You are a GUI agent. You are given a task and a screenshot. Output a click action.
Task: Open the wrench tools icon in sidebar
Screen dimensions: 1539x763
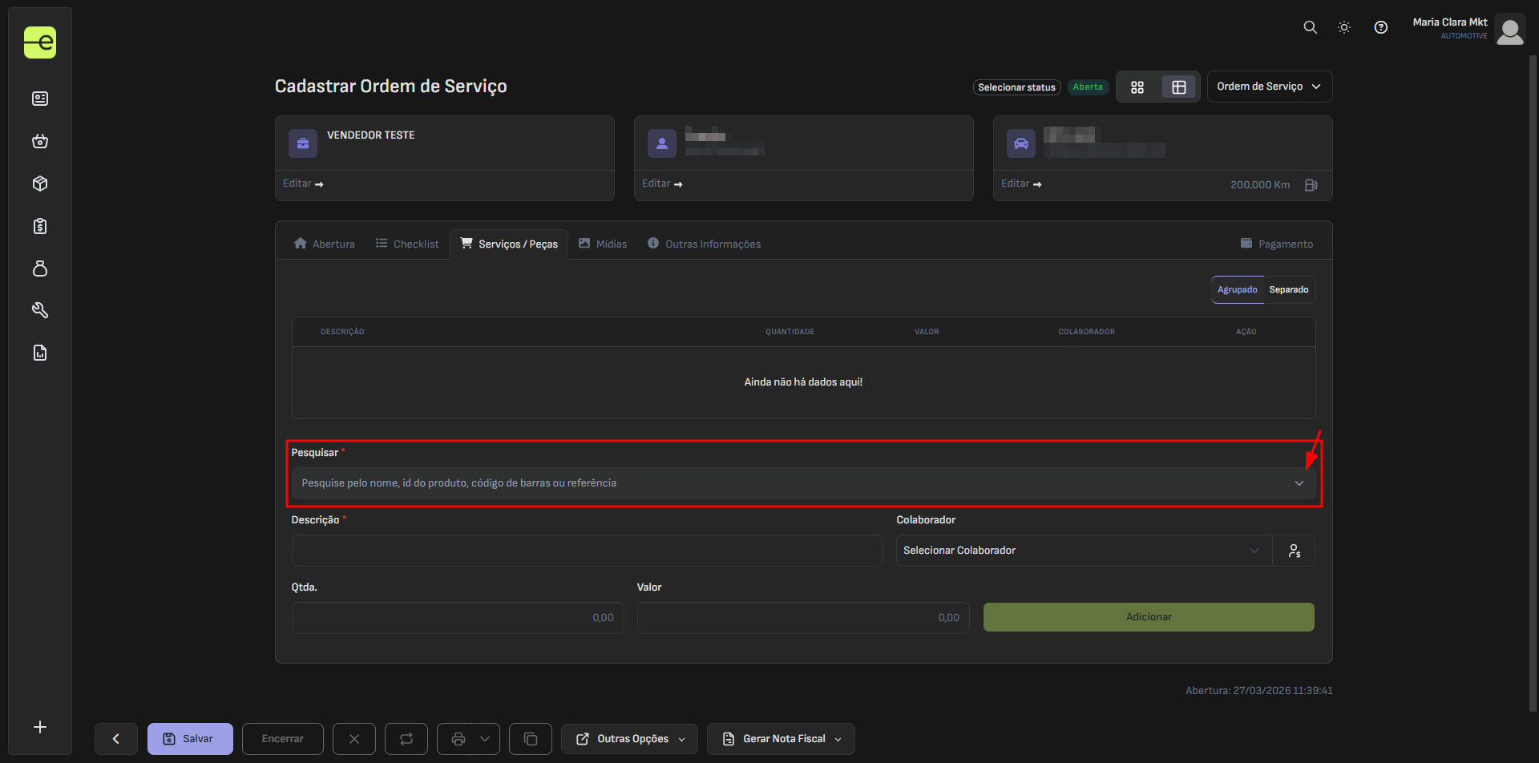pos(40,311)
